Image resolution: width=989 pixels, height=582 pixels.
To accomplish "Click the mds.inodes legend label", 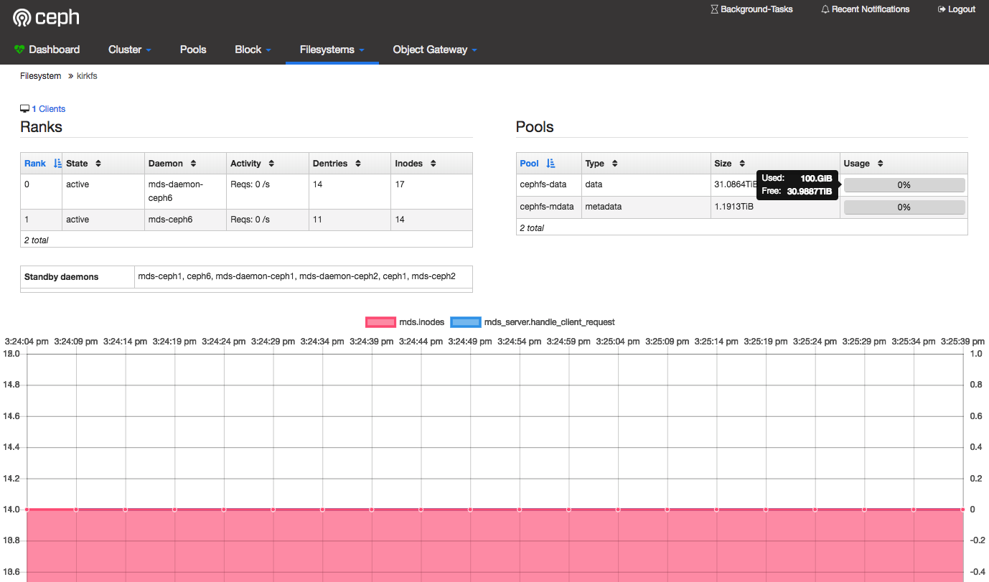I will (x=421, y=322).
